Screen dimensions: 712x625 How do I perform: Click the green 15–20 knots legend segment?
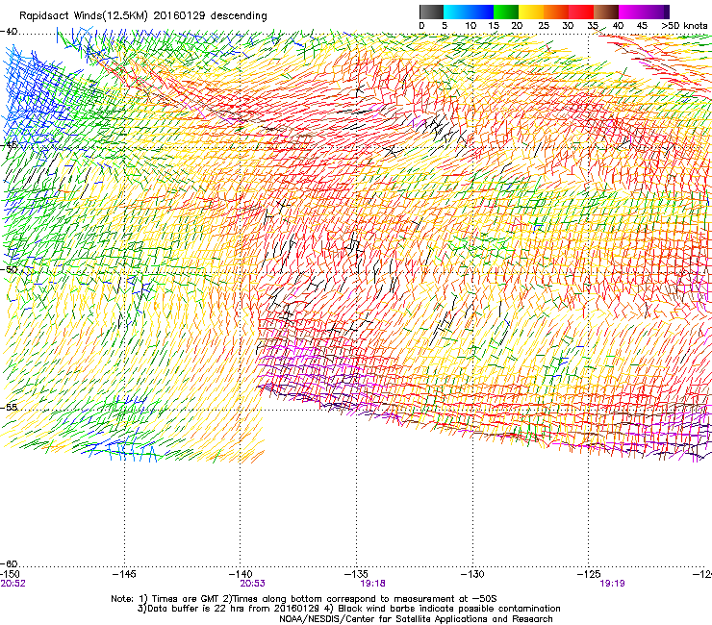point(506,12)
